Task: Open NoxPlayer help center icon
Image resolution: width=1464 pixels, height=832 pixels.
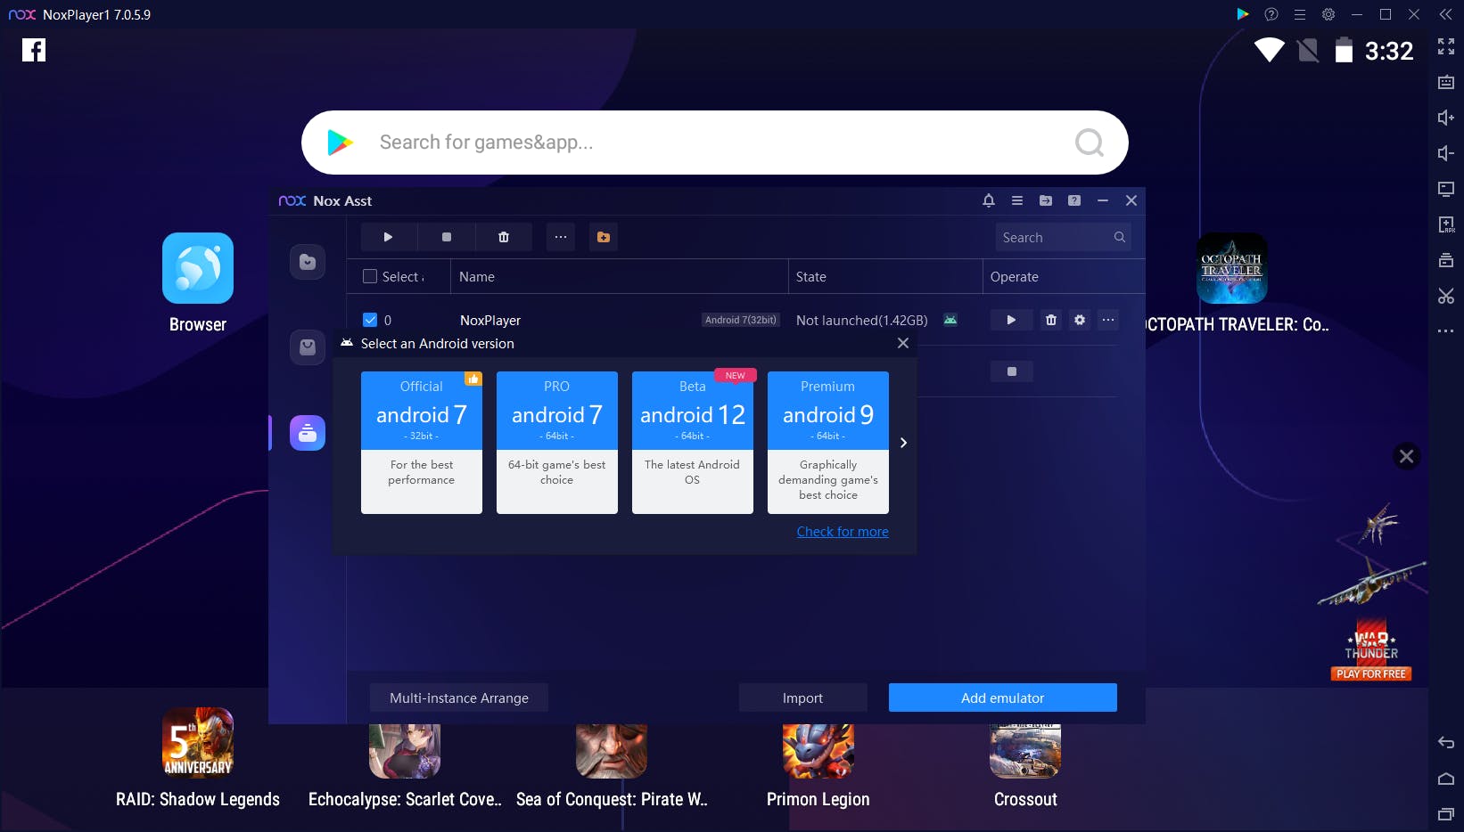Action: tap(1271, 14)
